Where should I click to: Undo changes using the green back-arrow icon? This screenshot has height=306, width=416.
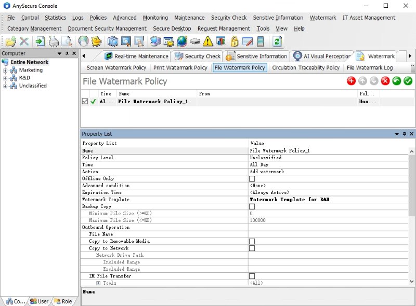(396, 81)
